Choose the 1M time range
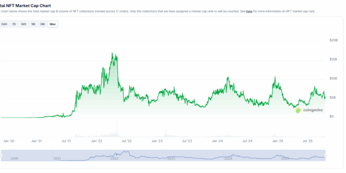The width and height of the screenshot is (346, 173). [x=33, y=24]
